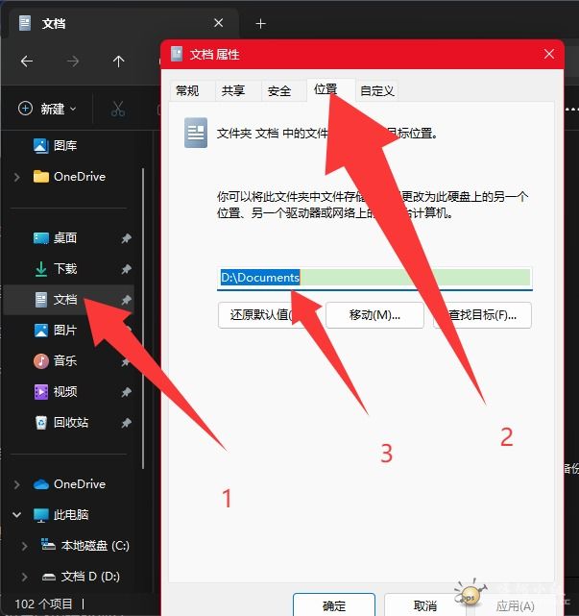579x616 pixels.
Task: Click the pin icon beside 回收站
Action: click(x=126, y=423)
